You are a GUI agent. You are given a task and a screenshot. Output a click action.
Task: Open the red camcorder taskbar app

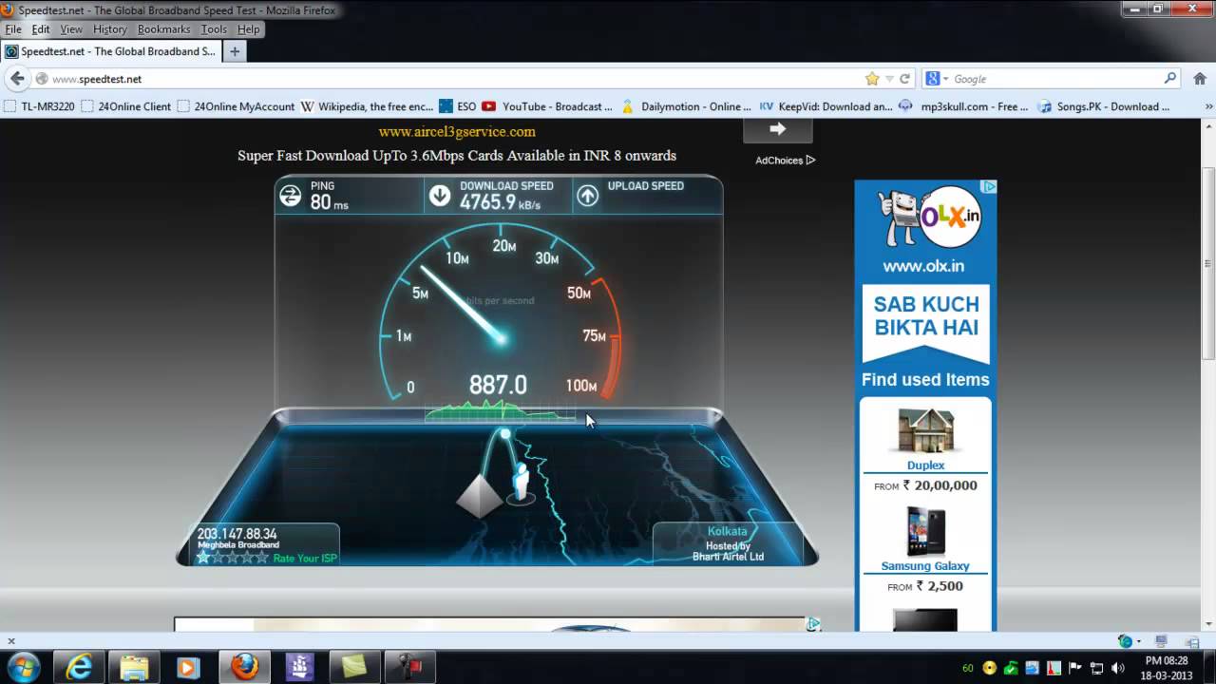[410, 667]
